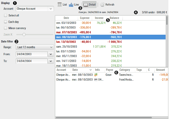Viewport: 169px width, 119px height.
Task: Select row sam. 25/10/2003
Action: 110,46
